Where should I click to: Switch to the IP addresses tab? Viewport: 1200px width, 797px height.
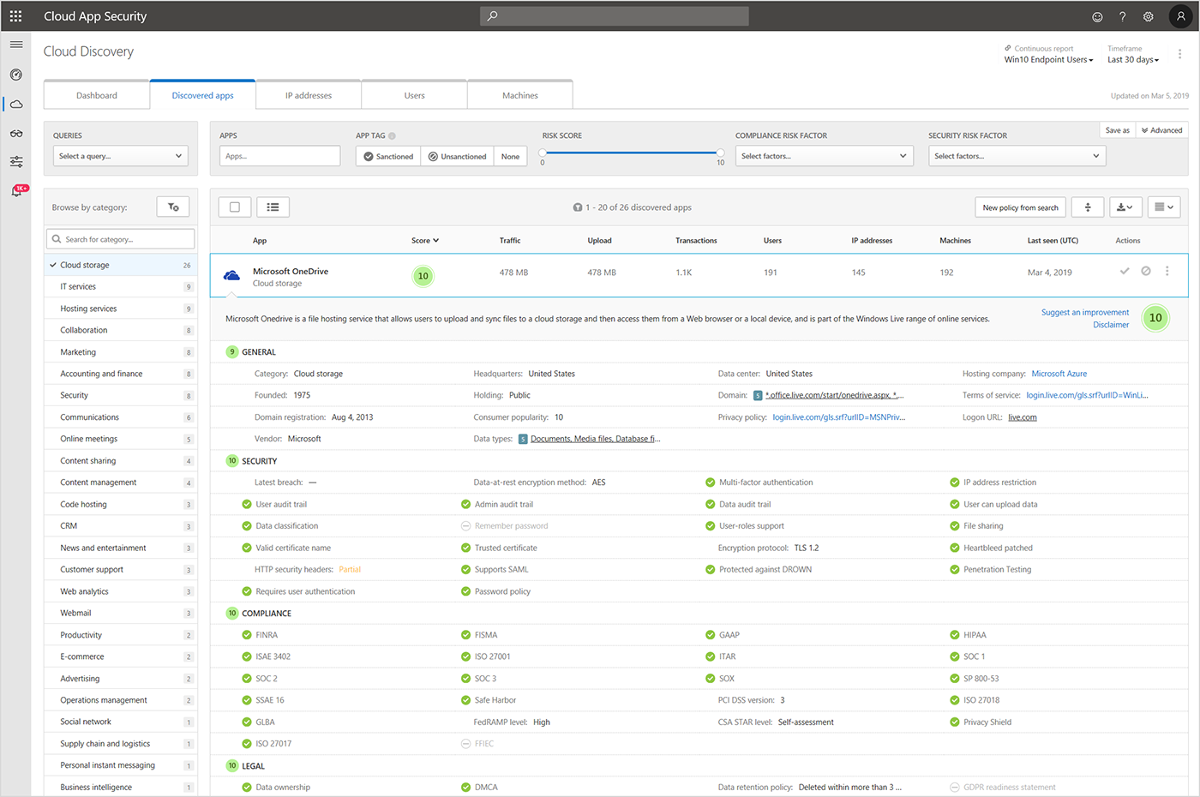click(308, 95)
